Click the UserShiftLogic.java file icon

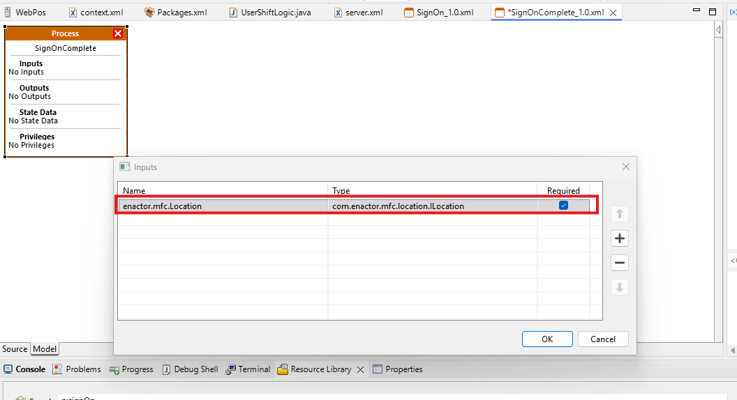pos(233,13)
